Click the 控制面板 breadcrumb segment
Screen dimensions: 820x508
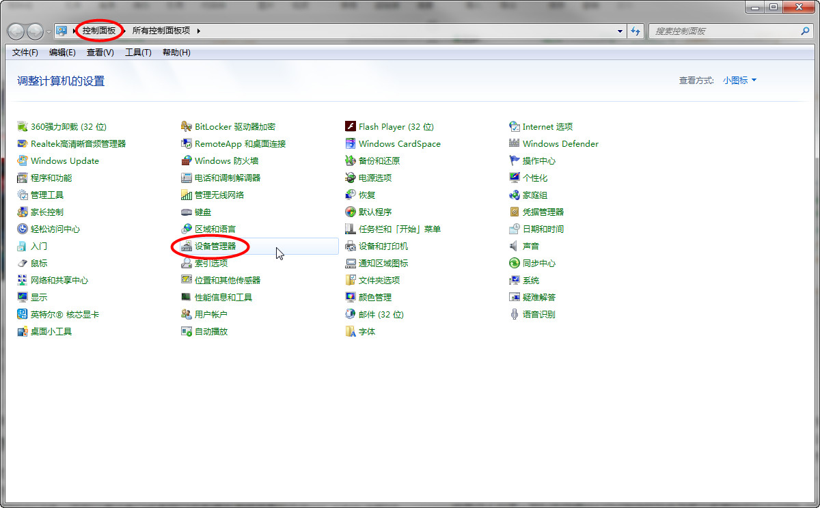tap(99, 31)
